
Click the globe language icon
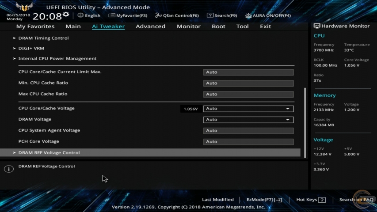(x=80, y=15)
